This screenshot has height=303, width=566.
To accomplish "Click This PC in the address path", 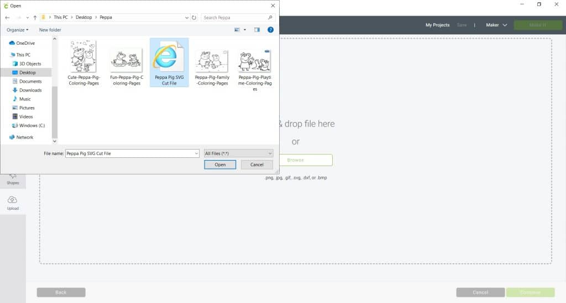I will (61, 17).
